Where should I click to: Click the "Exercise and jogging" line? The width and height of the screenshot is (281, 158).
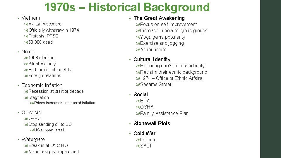point(162,43)
